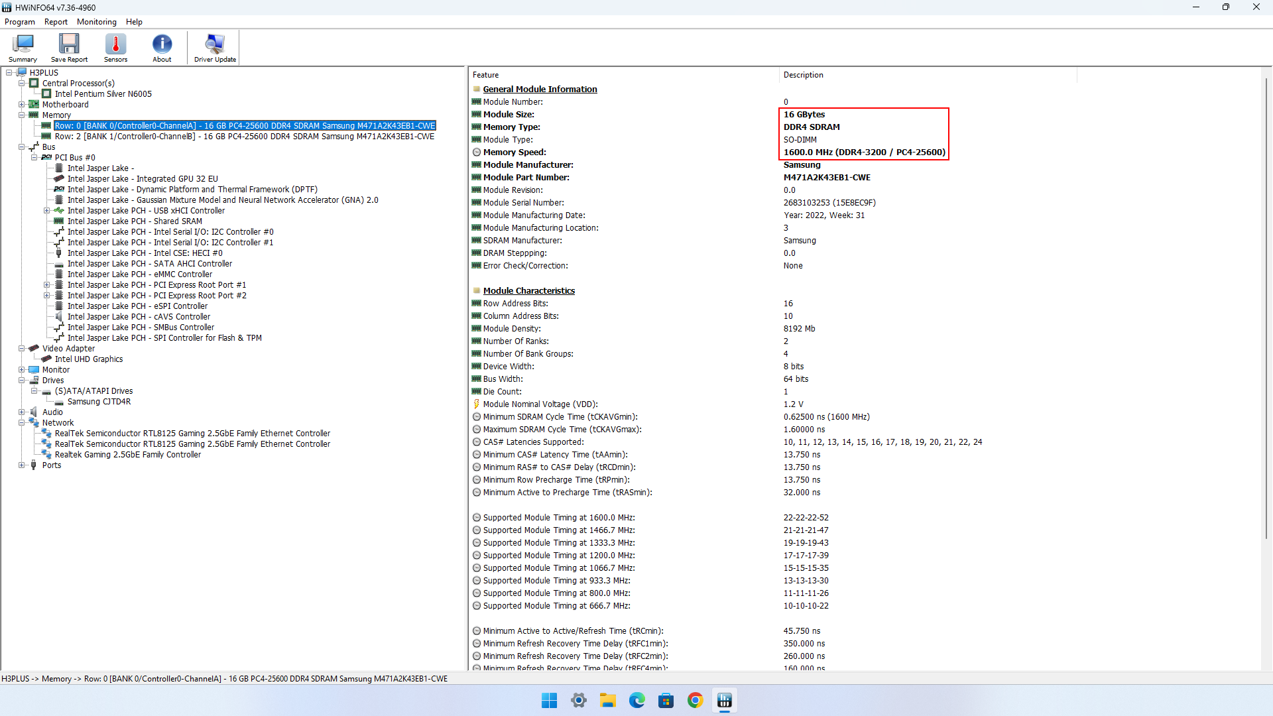Click the HWiNFO taskbar icon
The width and height of the screenshot is (1273, 716).
tap(725, 700)
